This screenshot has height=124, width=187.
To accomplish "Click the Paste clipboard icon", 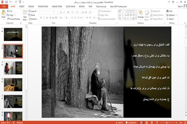I will pos(3,13).
